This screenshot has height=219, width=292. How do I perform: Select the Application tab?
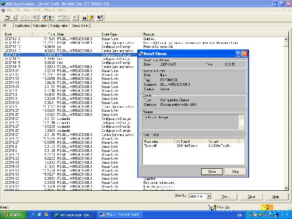pyautogui.click(x=22, y=26)
